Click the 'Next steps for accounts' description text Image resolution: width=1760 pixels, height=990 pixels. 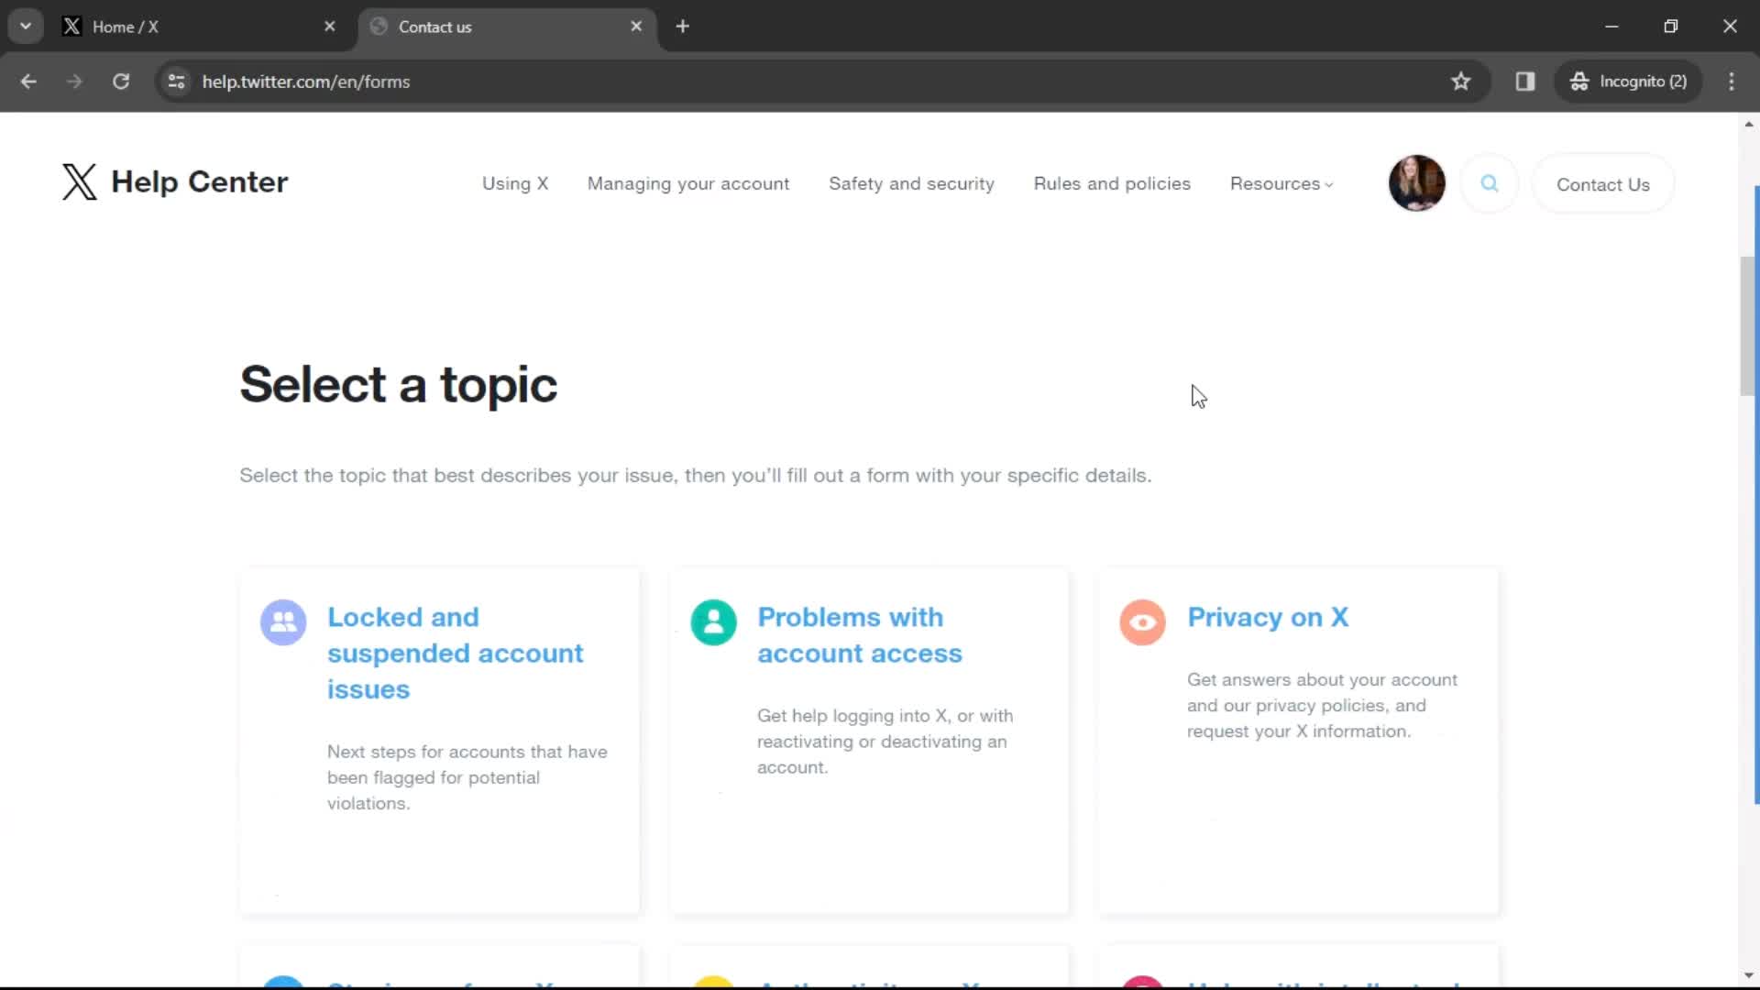(x=467, y=777)
